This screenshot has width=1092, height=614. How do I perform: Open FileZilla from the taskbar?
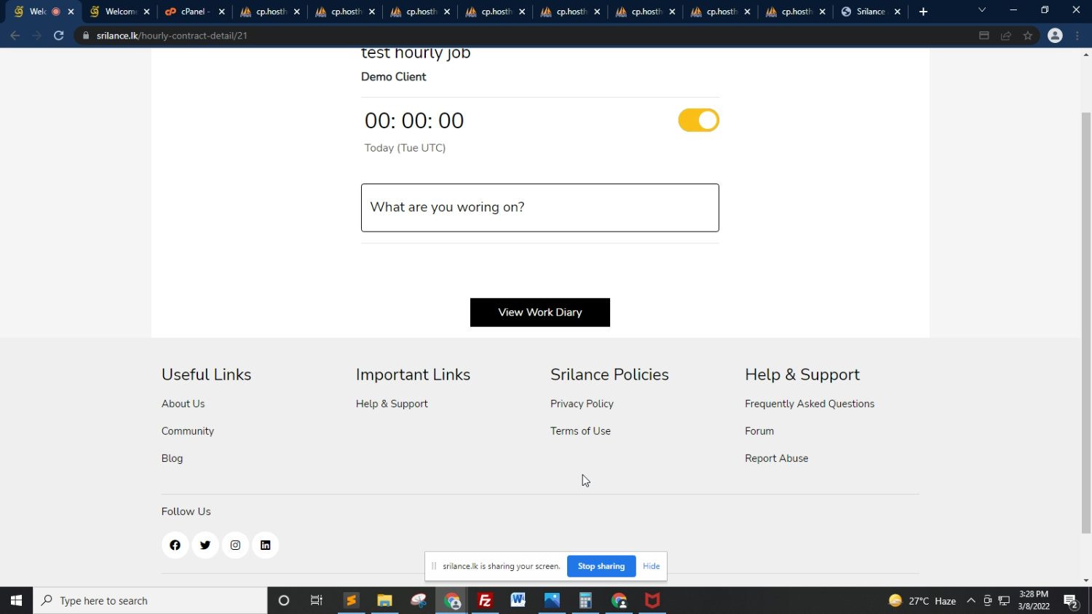[485, 601]
